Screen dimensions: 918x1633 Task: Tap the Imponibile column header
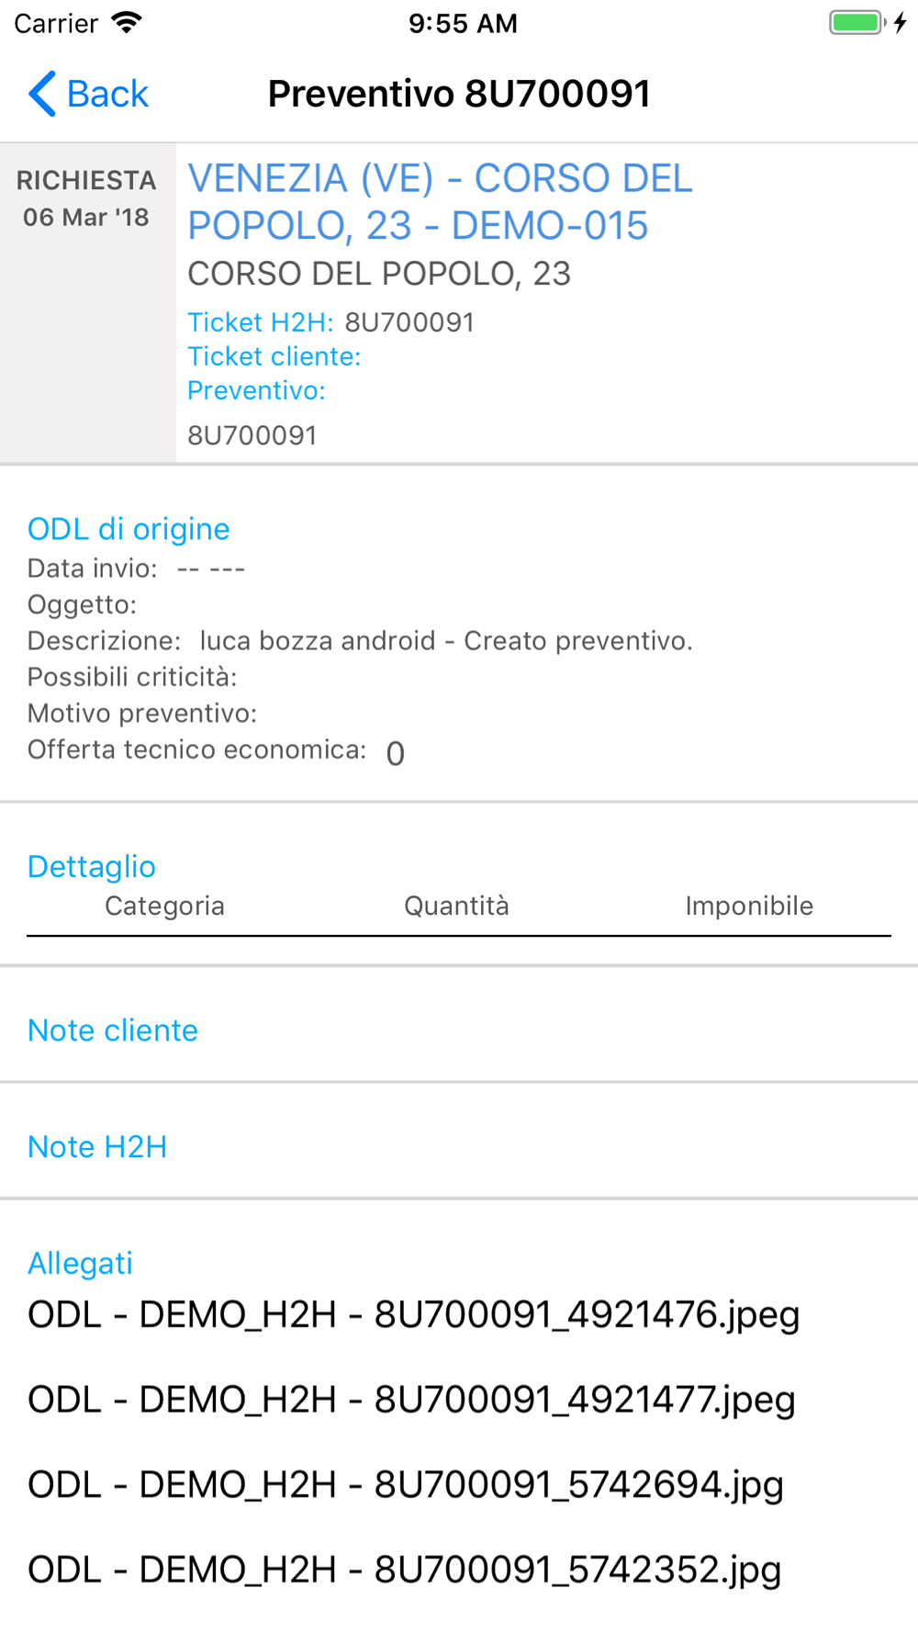tap(749, 907)
